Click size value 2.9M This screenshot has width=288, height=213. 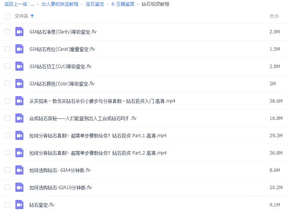click(275, 32)
